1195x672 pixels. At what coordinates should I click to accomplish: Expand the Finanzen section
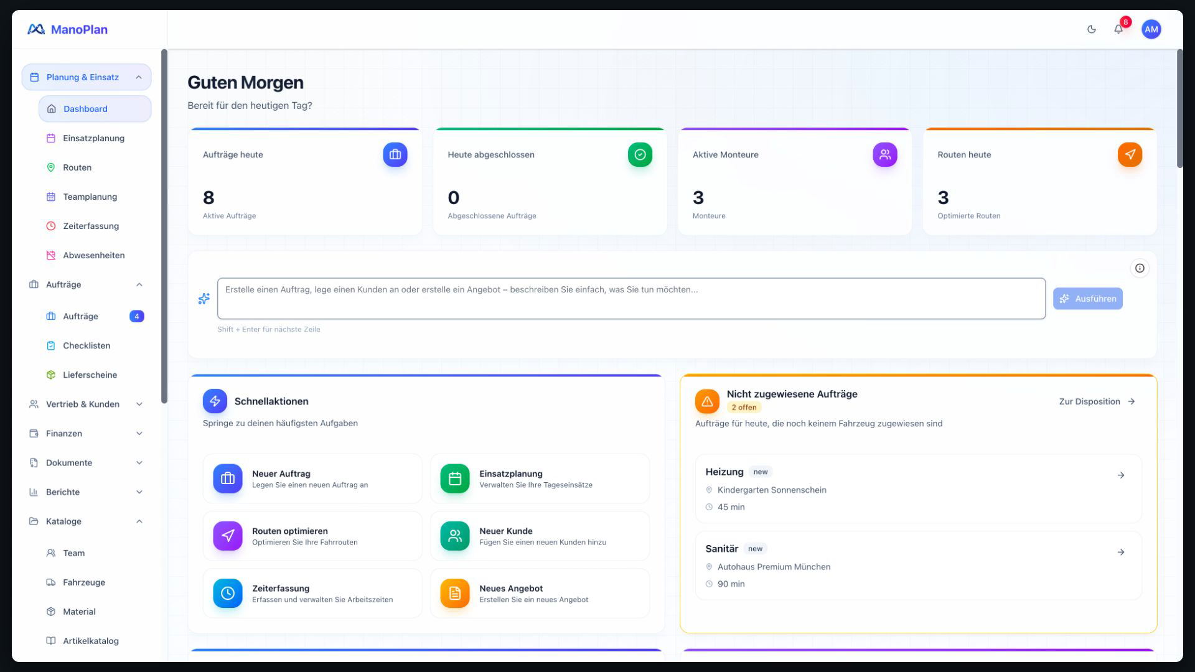coord(87,433)
